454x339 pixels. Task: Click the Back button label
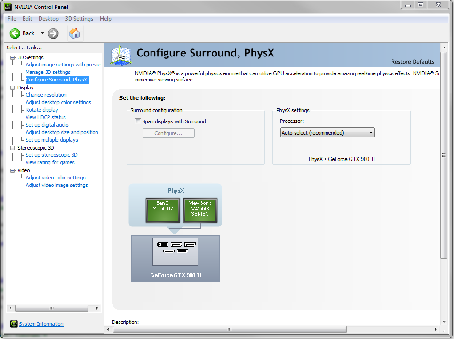[28, 33]
